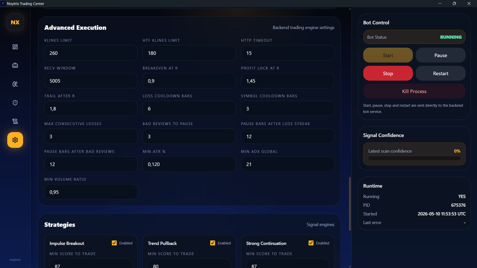Image resolution: width=477 pixels, height=268 pixels.
Task: Open the scroll logs icon in the sidebar
Action: tap(15, 121)
